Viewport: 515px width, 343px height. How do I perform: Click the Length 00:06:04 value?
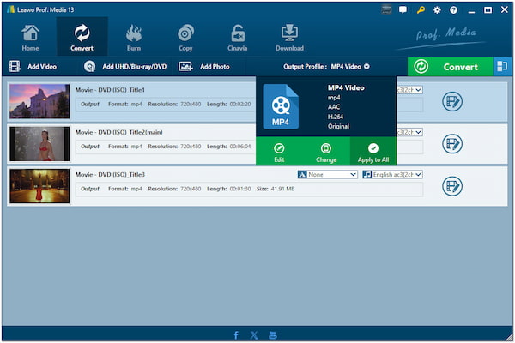[240, 147]
